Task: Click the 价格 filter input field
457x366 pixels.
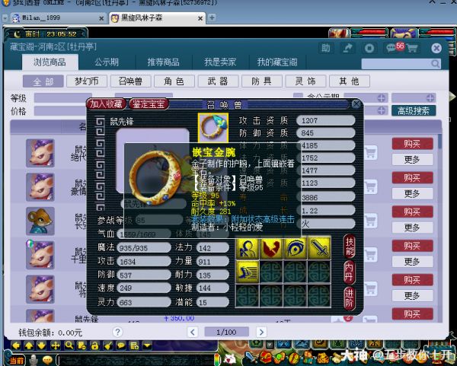Action: click(60, 111)
